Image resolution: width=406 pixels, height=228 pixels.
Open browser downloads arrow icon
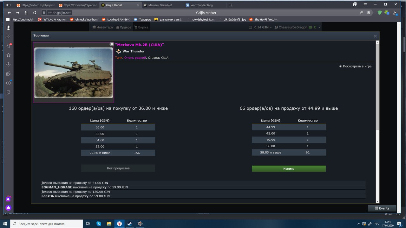(395, 13)
